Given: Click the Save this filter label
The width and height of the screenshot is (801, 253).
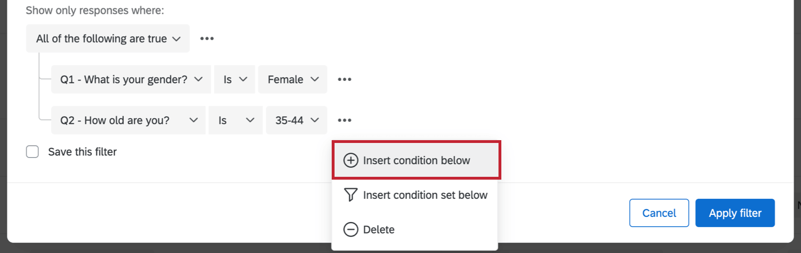Looking at the screenshot, I should (x=82, y=152).
